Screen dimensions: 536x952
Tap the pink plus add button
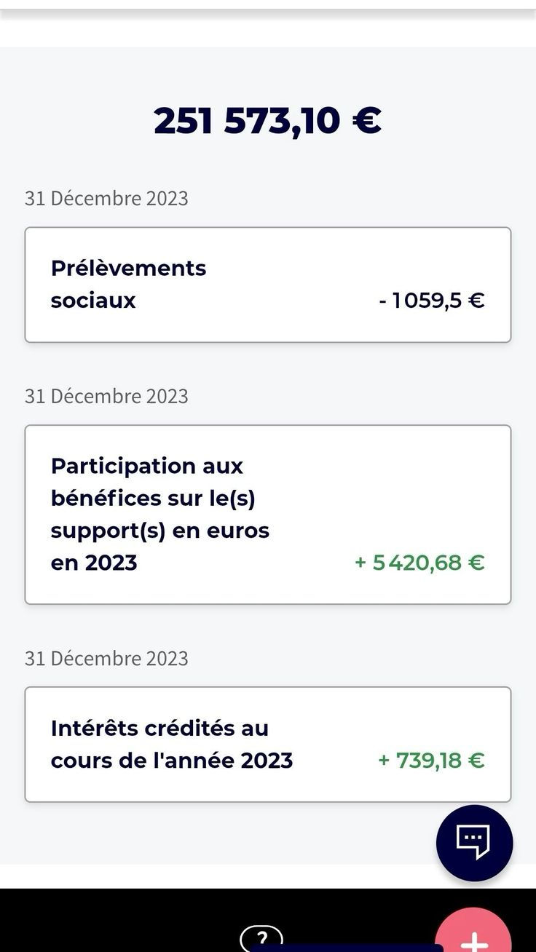tap(474, 934)
